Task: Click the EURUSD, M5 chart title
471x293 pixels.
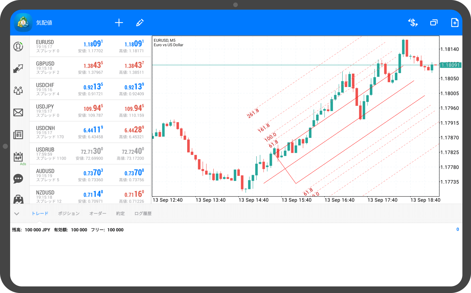Action: tap(164, 40)
